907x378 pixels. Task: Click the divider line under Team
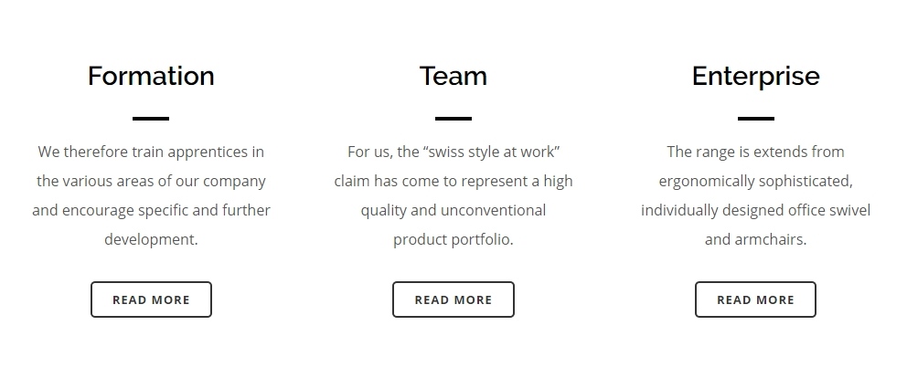pyautogui.click(x=453, y=119)
